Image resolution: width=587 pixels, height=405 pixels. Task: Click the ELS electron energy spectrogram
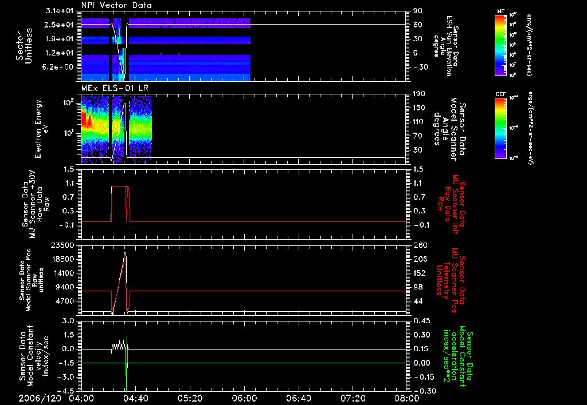pos(116,130)
